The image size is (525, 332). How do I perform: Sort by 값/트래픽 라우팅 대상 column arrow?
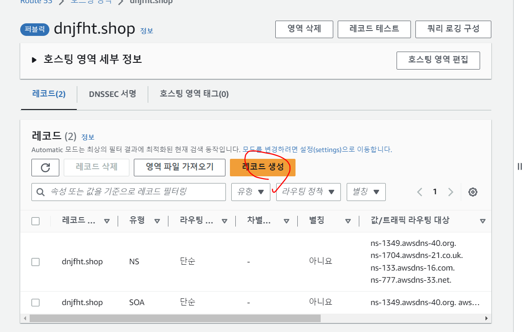coord(482,221)
